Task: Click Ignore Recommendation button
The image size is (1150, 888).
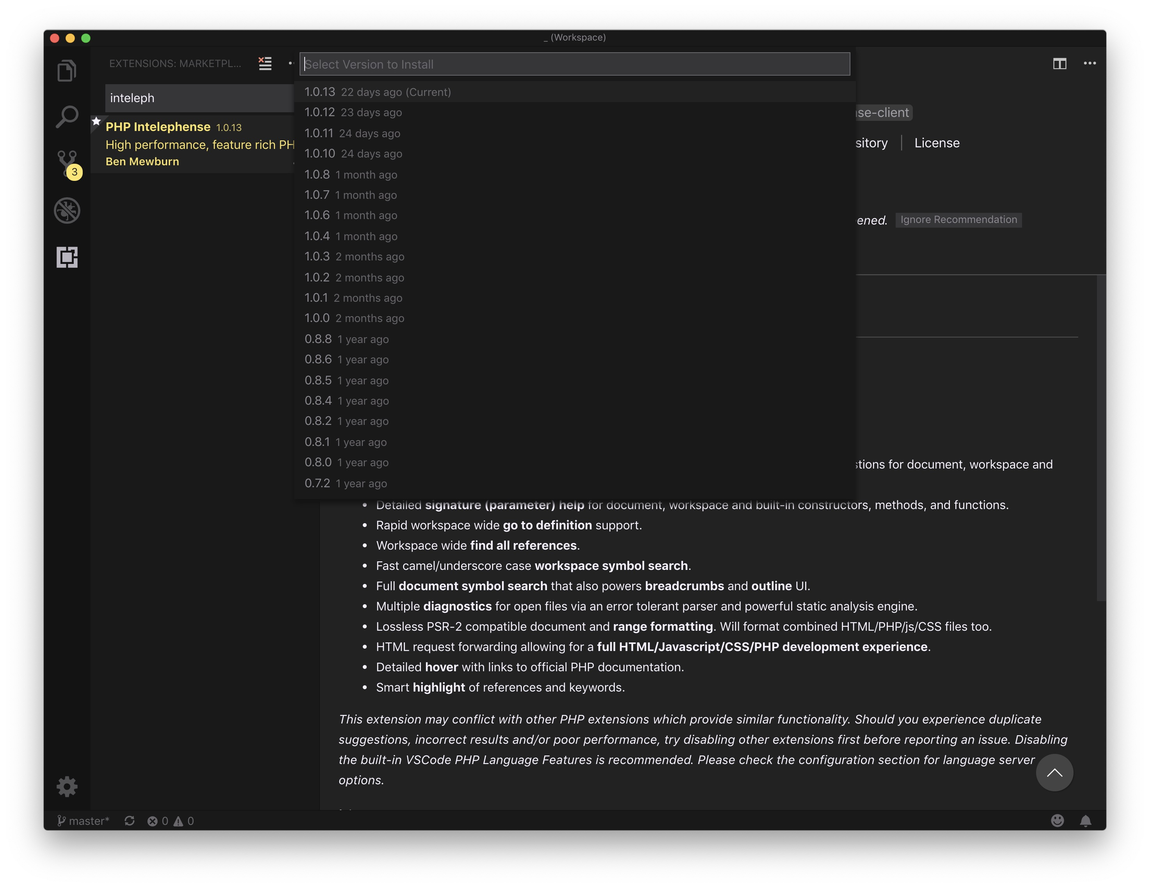Action: 958,220
